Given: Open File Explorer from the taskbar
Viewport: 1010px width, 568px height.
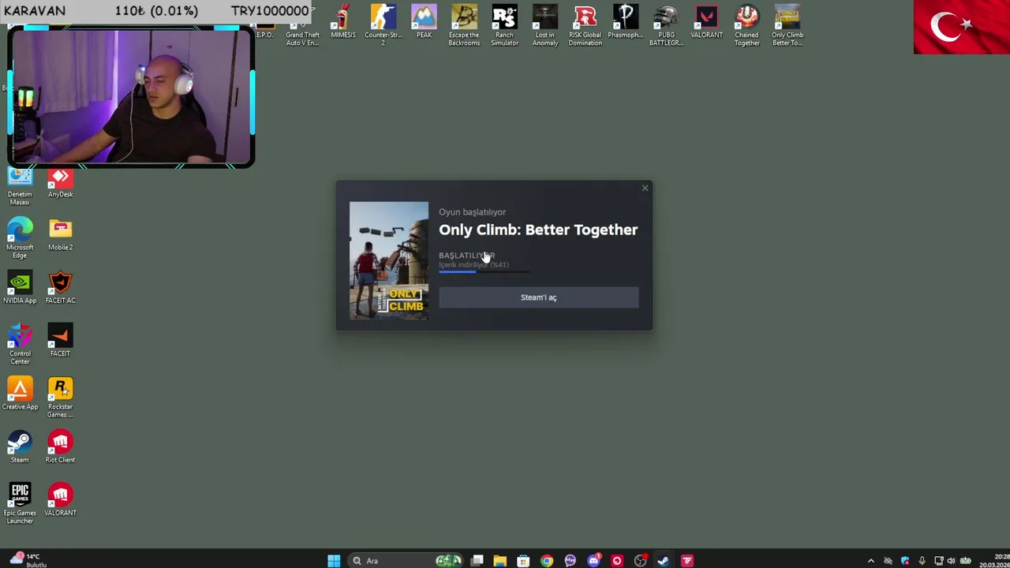Looking at the screenshot, I should click(499, 561).
